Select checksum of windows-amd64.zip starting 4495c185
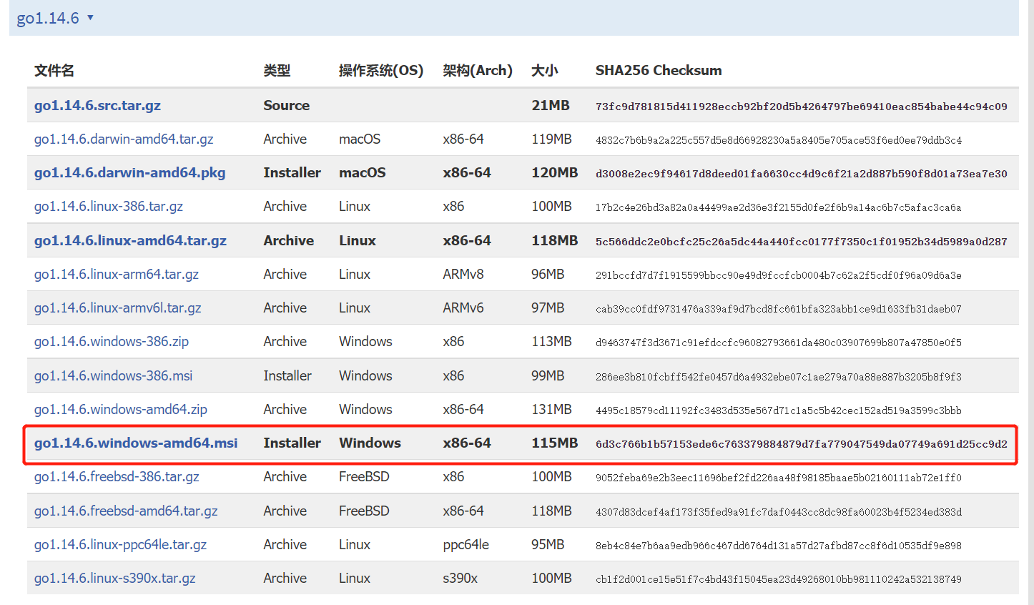Screen dimensions: 1034x605 coord(779,410)
